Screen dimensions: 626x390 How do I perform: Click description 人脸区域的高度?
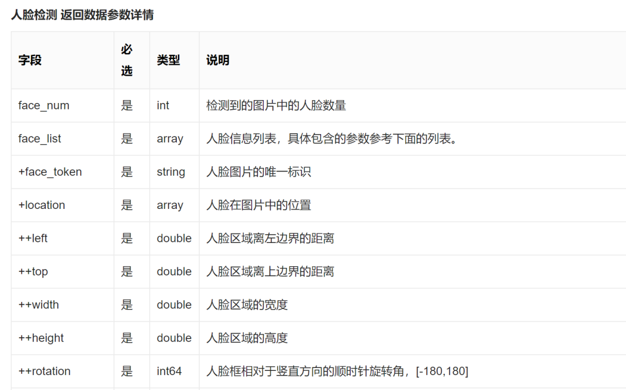click(x=247, y=338)
